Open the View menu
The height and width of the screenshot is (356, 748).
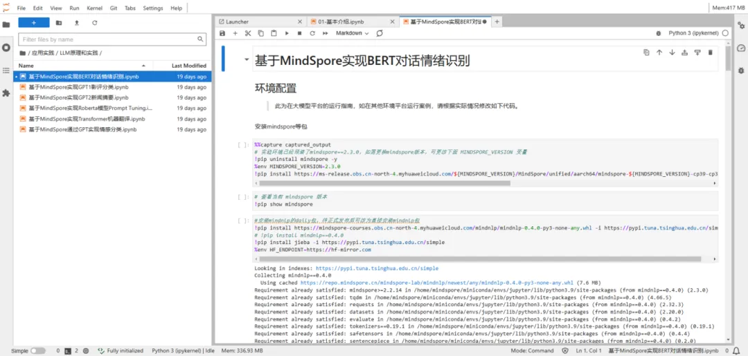(x=56, y=8)
